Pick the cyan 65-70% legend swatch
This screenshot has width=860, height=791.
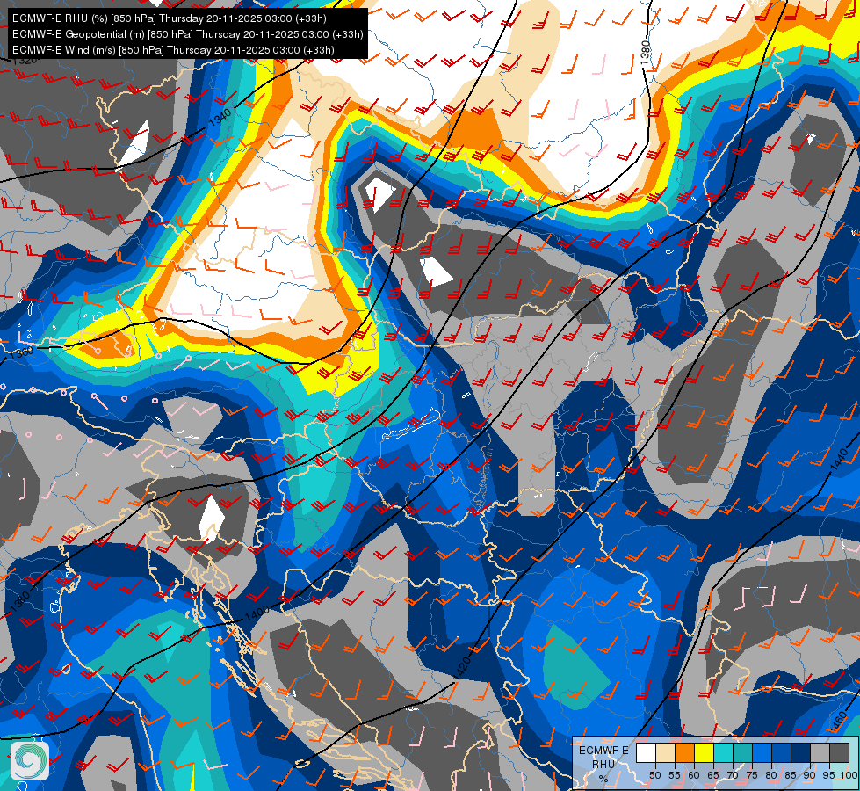[x=724, y=752]
